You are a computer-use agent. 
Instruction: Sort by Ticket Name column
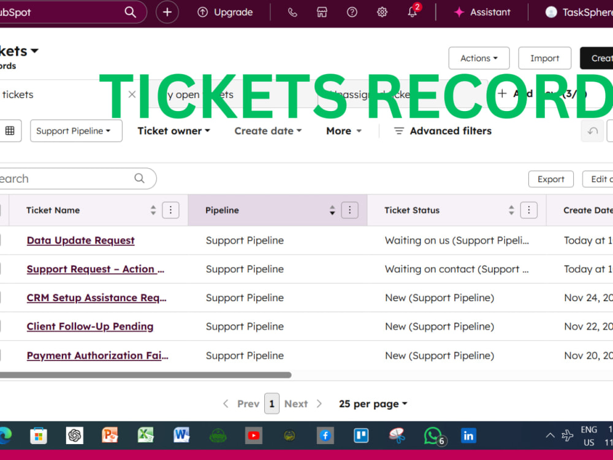153,210
